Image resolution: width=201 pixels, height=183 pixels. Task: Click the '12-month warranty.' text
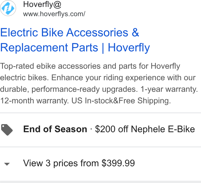34,101
